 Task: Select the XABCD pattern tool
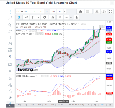click(10, 43)
